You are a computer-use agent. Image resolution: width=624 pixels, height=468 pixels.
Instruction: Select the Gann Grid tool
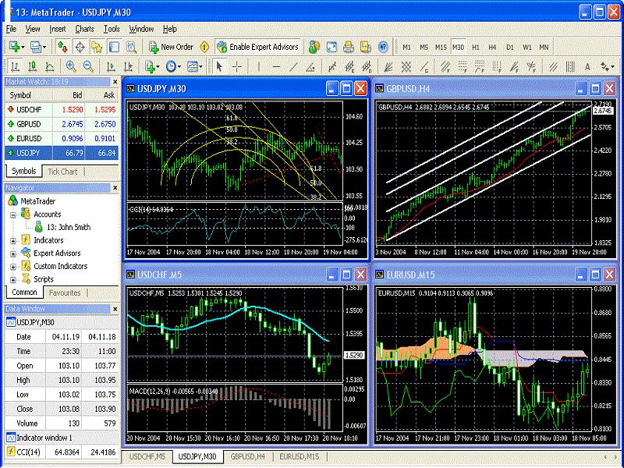point(406,66)
